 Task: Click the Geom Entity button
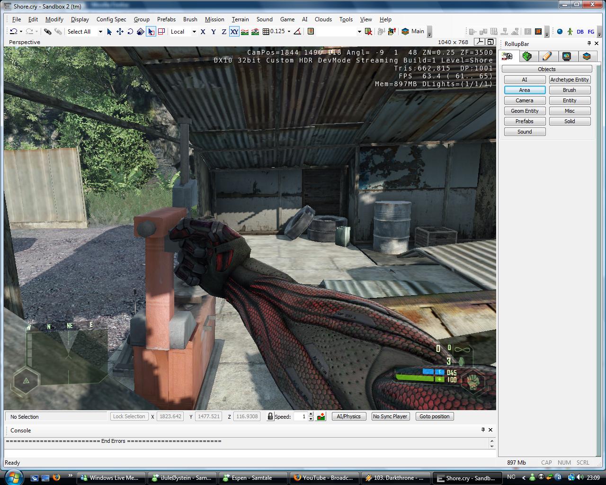point(525,111)
